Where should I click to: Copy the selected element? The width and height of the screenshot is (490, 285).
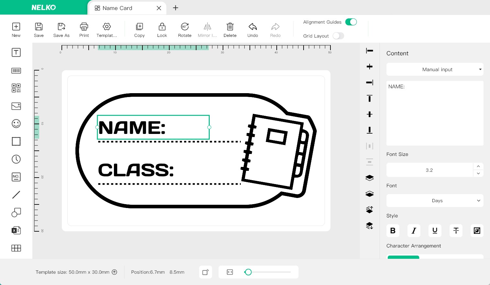point(139,30)
